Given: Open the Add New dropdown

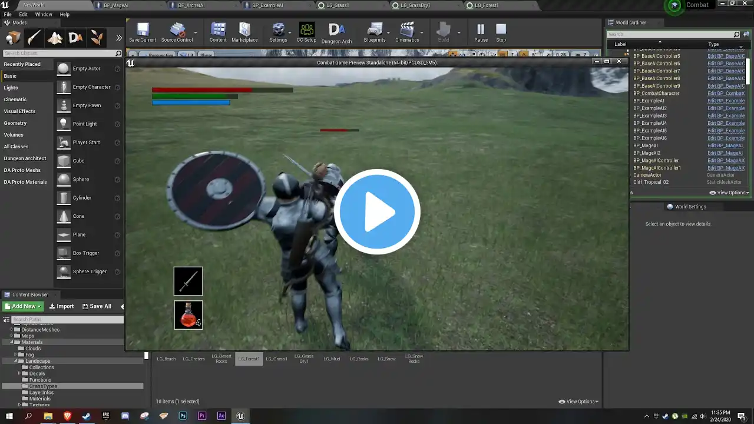Looking at the screenshot, I should [x=23, y=306].
